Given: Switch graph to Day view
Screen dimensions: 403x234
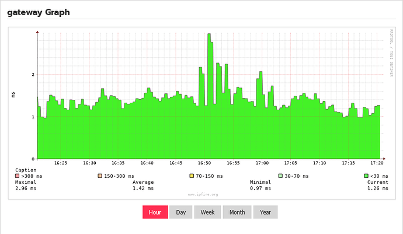Looking at the screenshot, I should [180, 212].
